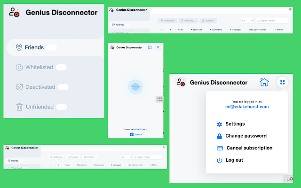301x188 pixels.
Task: Click the Whitelisted smiley icon in the enlarged sidebar
Action: [19, 67]
